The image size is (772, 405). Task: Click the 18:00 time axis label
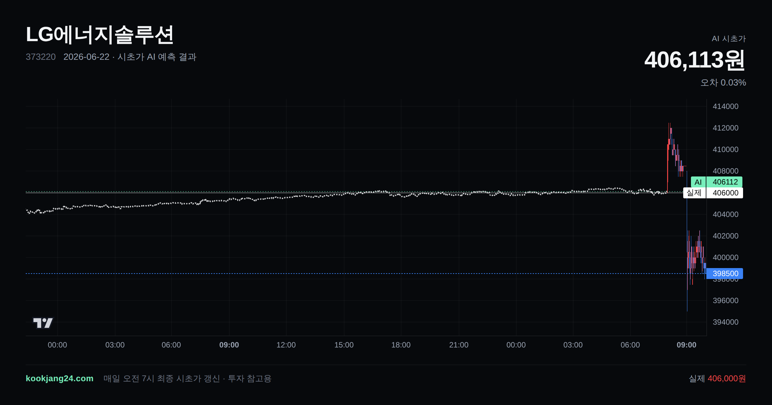(x=401, y=345)
